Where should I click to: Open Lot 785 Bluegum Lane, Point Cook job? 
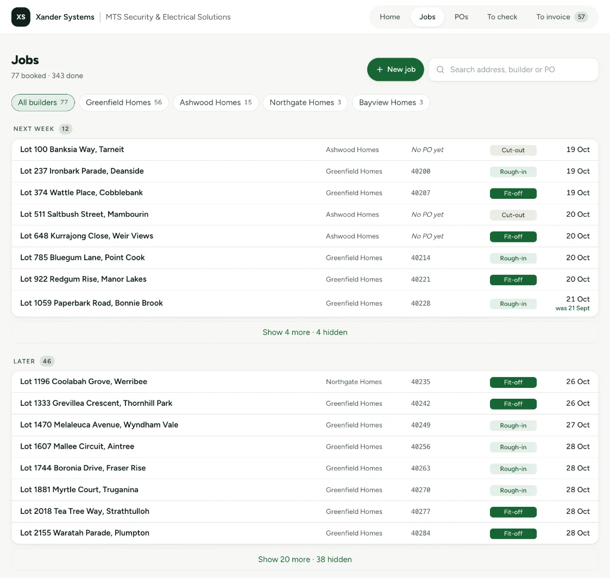(x=305, y=258)
